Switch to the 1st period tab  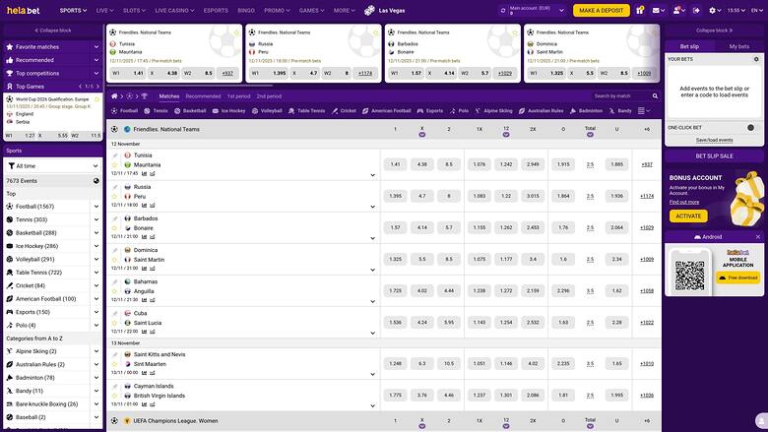coord(238,96)
